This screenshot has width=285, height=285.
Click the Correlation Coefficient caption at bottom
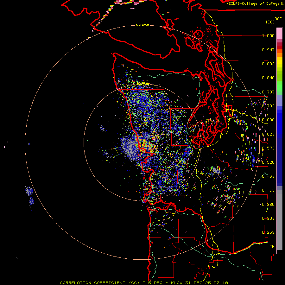pyautogui.click(x=144, y=283)
